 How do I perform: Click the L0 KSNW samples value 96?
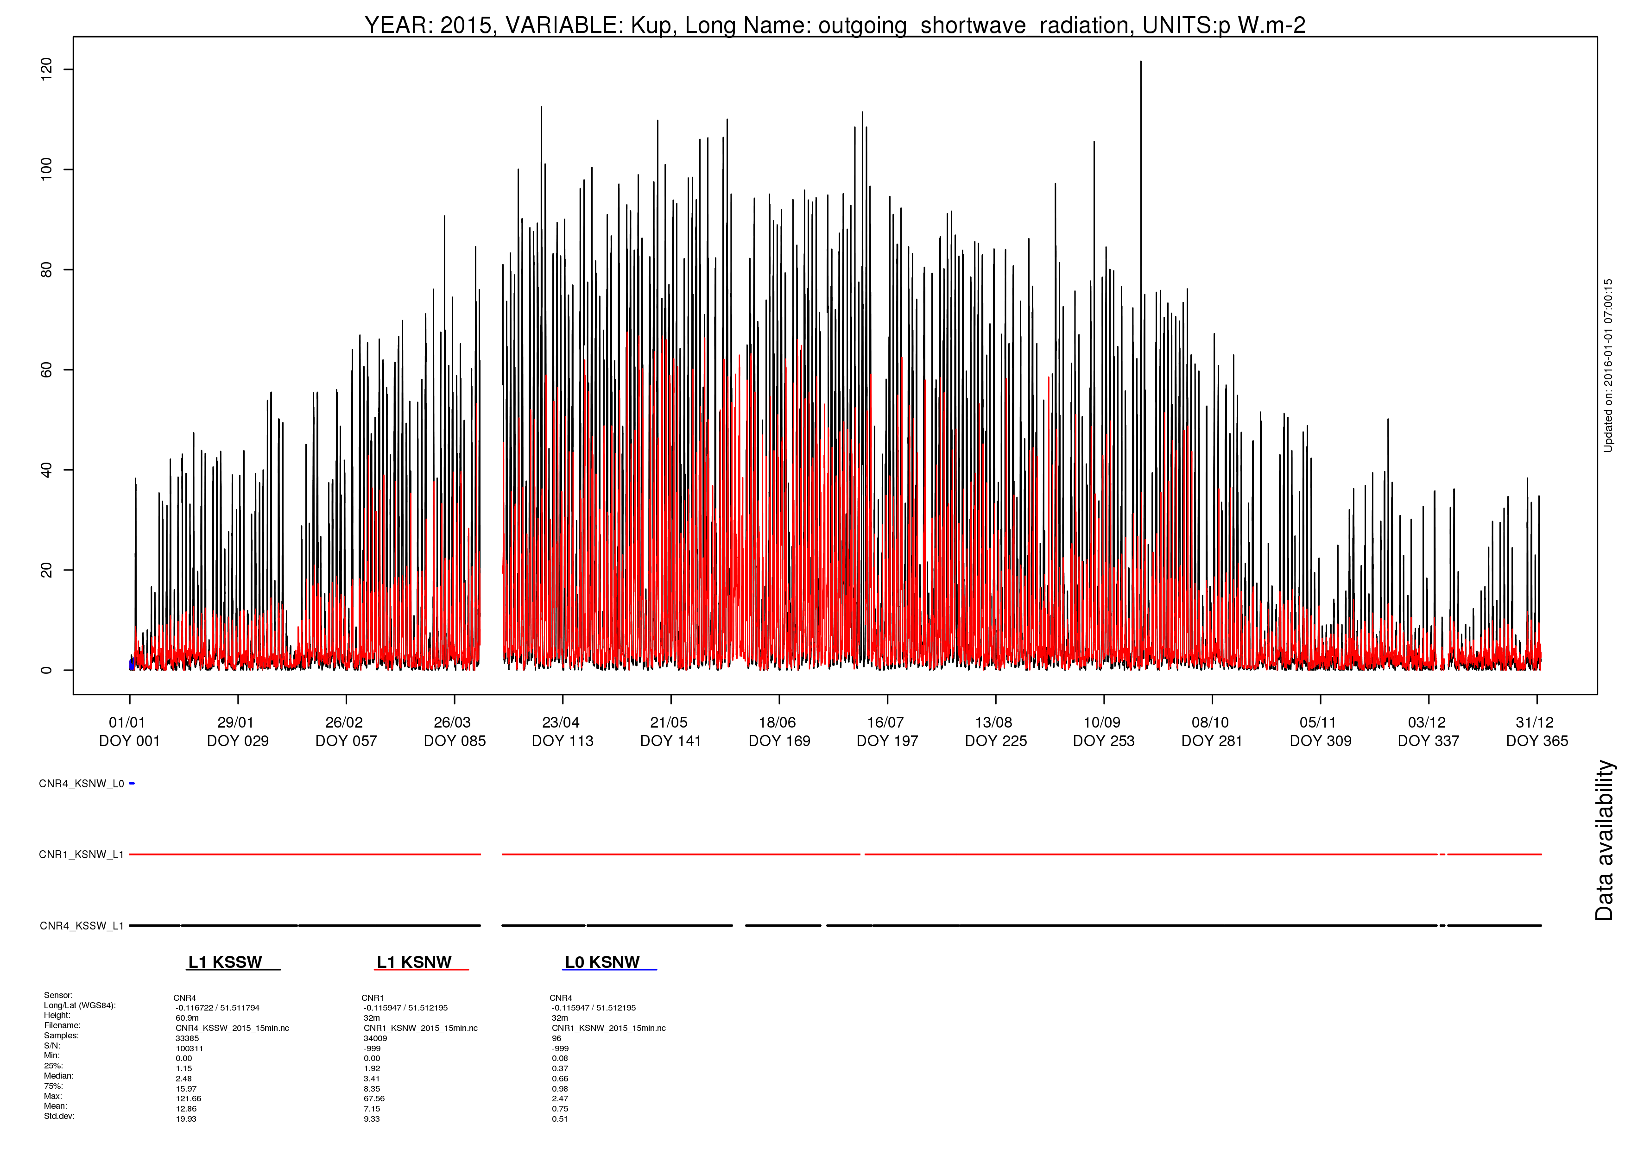(556, 1039)
